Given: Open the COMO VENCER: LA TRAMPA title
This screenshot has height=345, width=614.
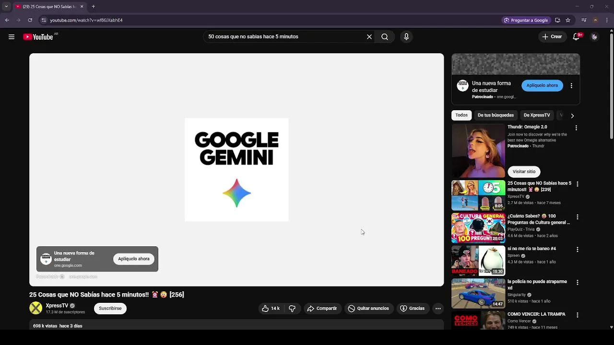Looking at the screenshot, I should click(x=536, y=314).
